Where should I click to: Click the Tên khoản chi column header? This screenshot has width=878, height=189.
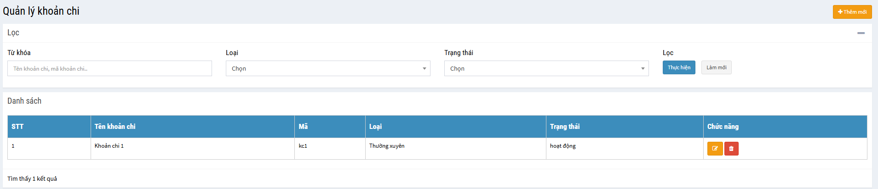[x=115, y=127]
